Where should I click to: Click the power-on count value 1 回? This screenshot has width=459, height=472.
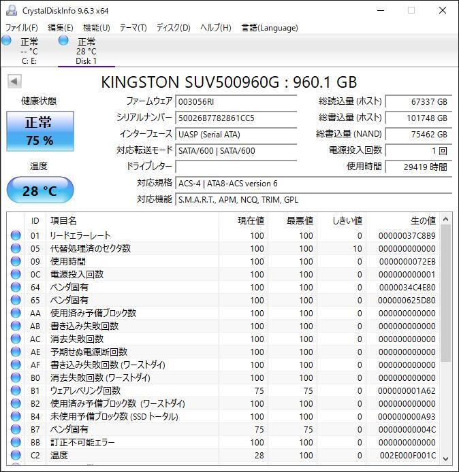[419, 150]
